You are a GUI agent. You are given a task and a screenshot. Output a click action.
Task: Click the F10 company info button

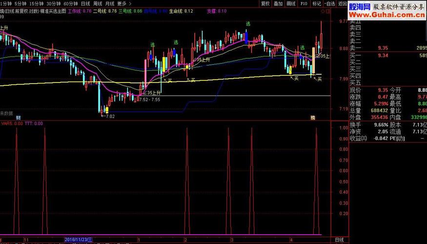click(304, 3)
